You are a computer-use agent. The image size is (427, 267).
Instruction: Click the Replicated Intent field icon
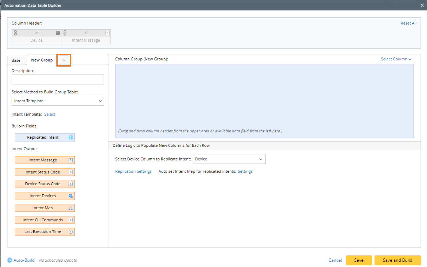point(71,137)
